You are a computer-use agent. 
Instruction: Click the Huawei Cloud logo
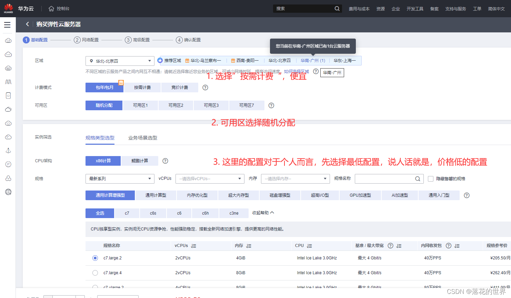click(9, 8)
